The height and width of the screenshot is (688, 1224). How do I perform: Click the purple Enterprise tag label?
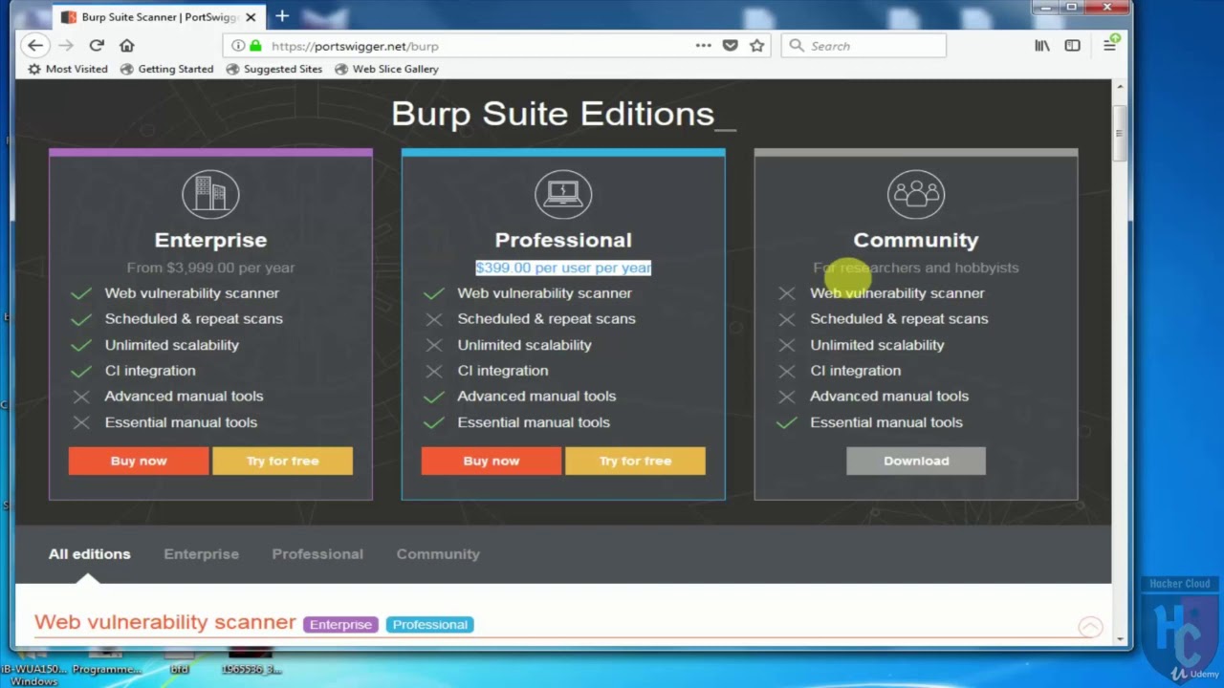click(x=340, y=625)
